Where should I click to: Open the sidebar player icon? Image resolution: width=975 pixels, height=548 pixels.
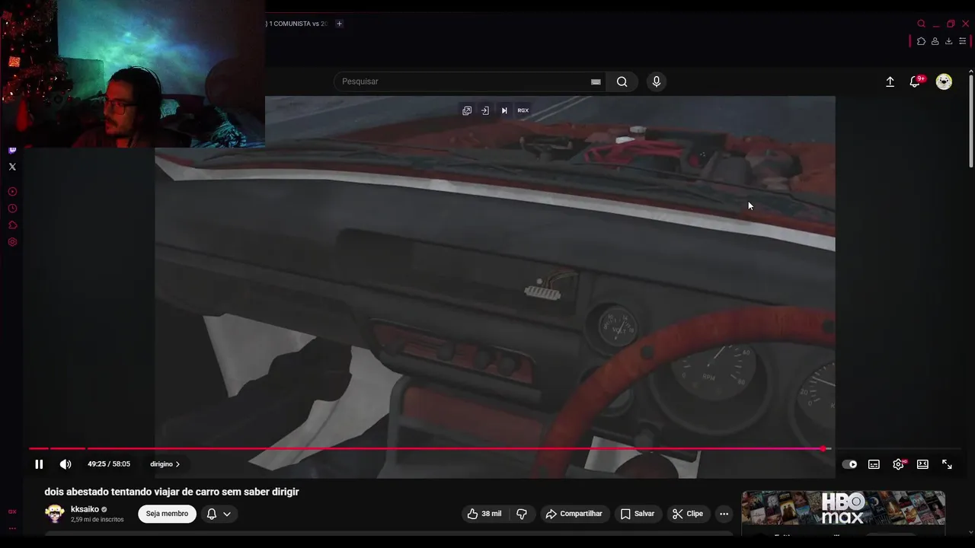(x=12, y=192)
